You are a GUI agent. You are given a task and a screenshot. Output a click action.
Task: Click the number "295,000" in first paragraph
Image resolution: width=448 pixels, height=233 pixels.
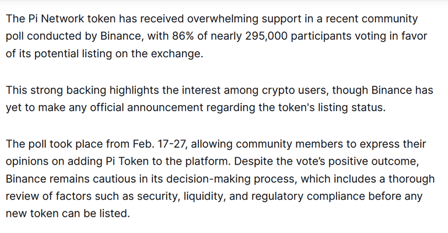click(x=266, y=36)
